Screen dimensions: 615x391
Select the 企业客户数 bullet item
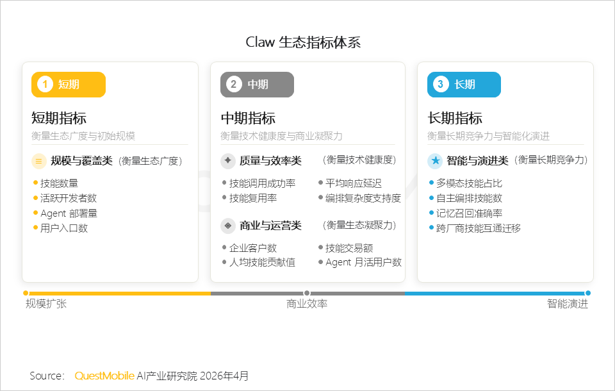pos(252,247)
